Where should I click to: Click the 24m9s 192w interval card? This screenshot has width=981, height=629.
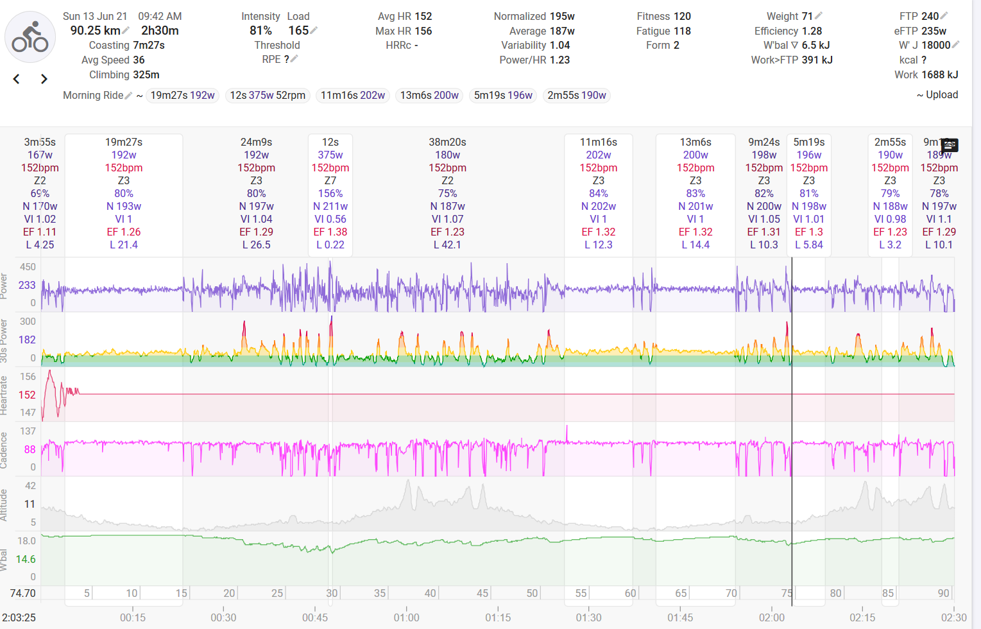click(256, 193)
